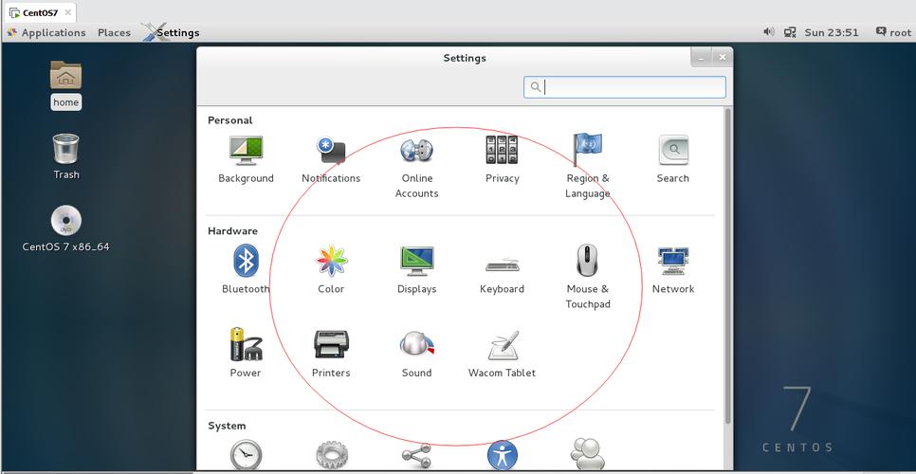Open the Search settings panel
This screenshot has height=474, width=916.
[673, 158]
